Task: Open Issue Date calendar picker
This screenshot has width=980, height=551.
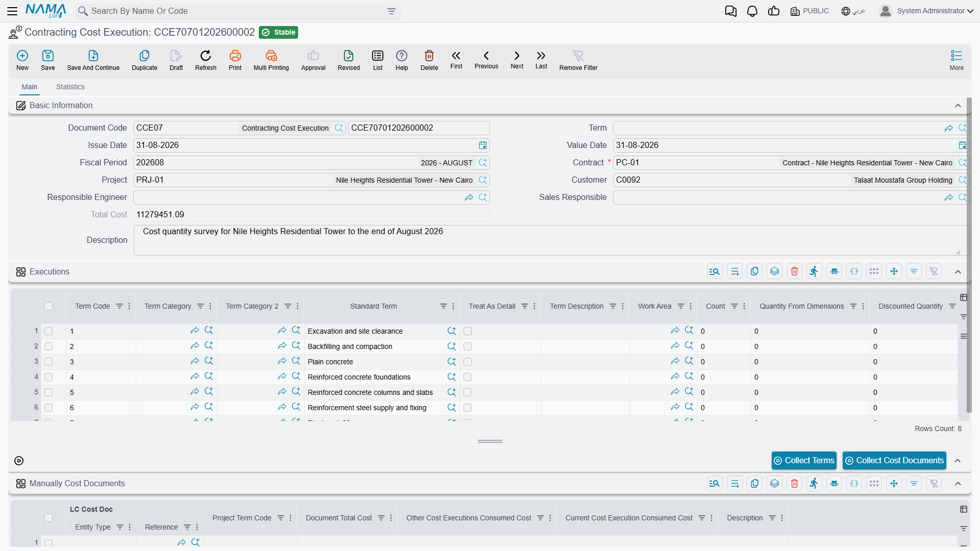Action: 483,145
